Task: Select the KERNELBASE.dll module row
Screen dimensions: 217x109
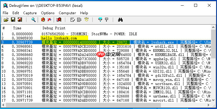Action: tap(106, 55)
